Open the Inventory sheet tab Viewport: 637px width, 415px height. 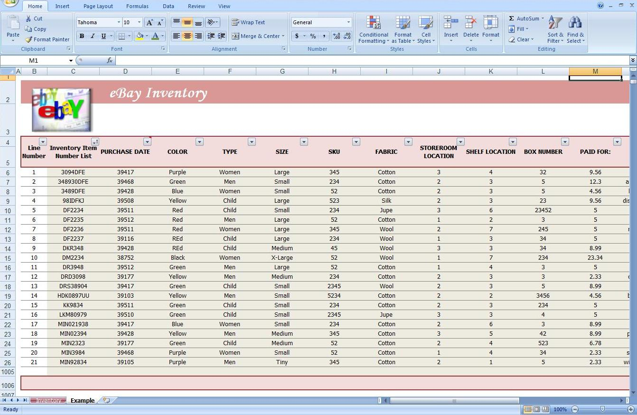tap(47, 400)
